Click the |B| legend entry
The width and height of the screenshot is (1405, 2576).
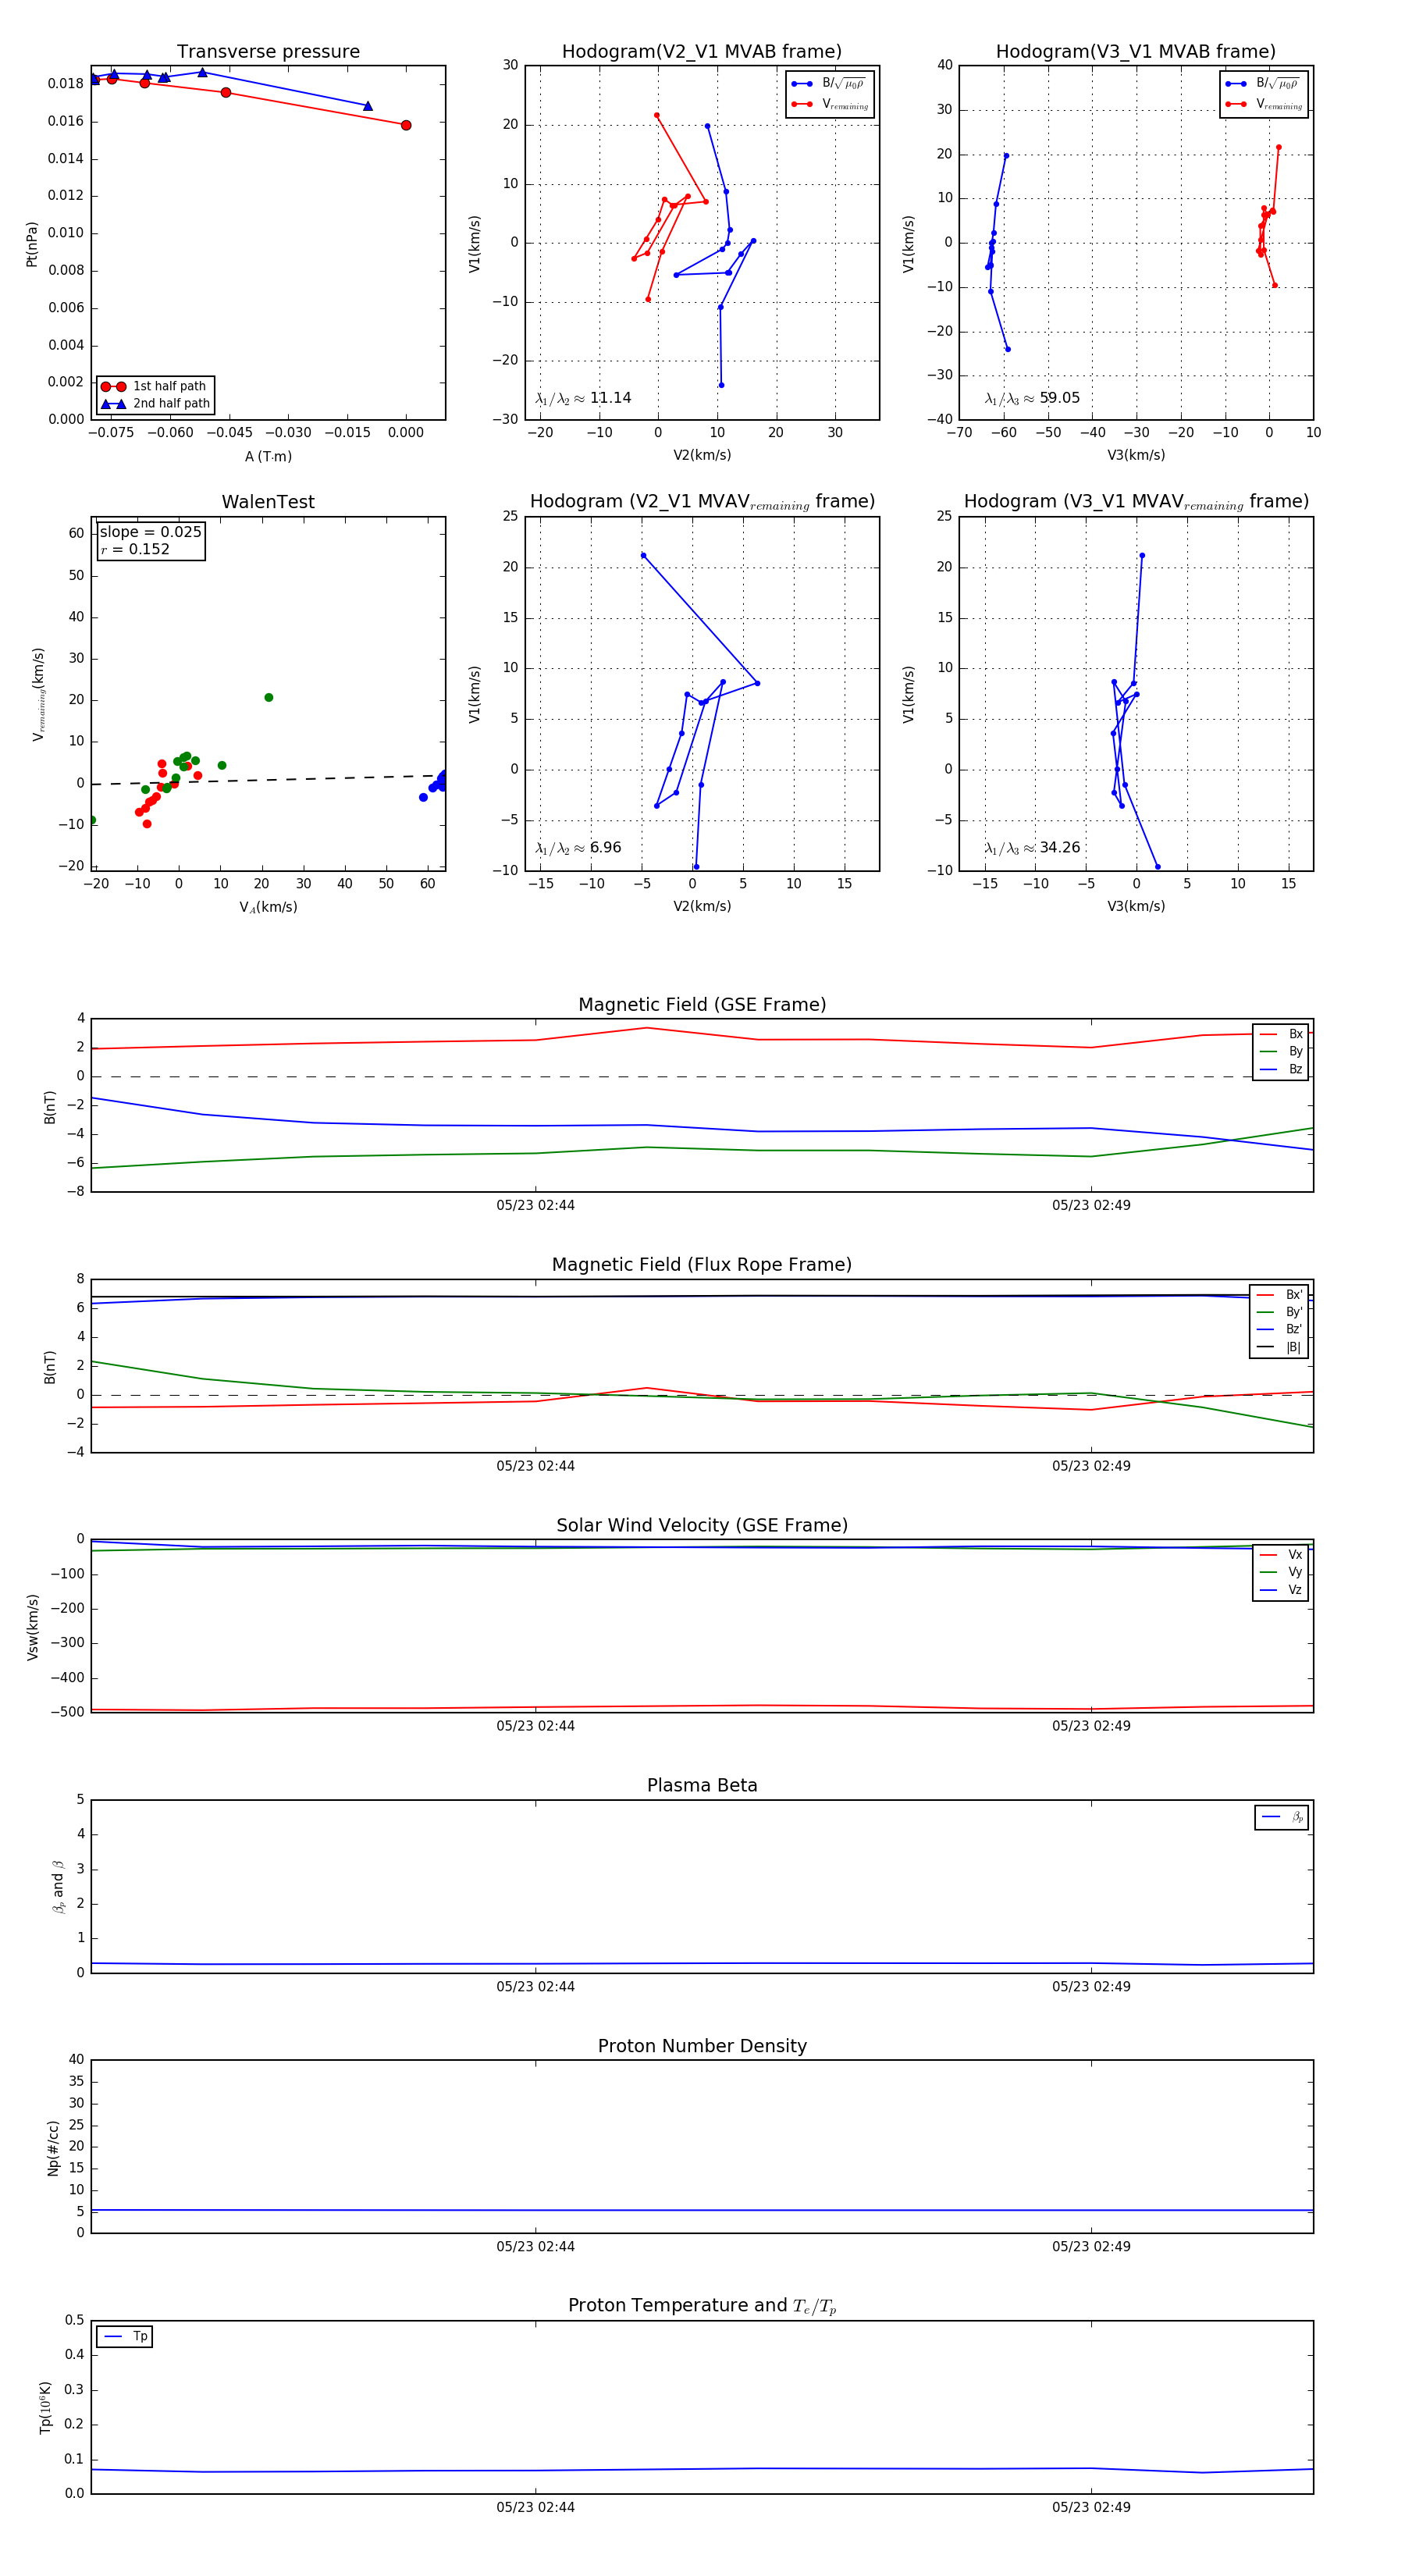[x=1280, y=1347]
